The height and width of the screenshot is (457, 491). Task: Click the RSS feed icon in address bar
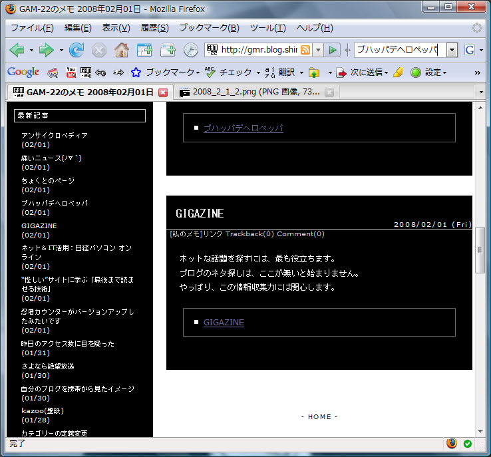tap(305, 50)
